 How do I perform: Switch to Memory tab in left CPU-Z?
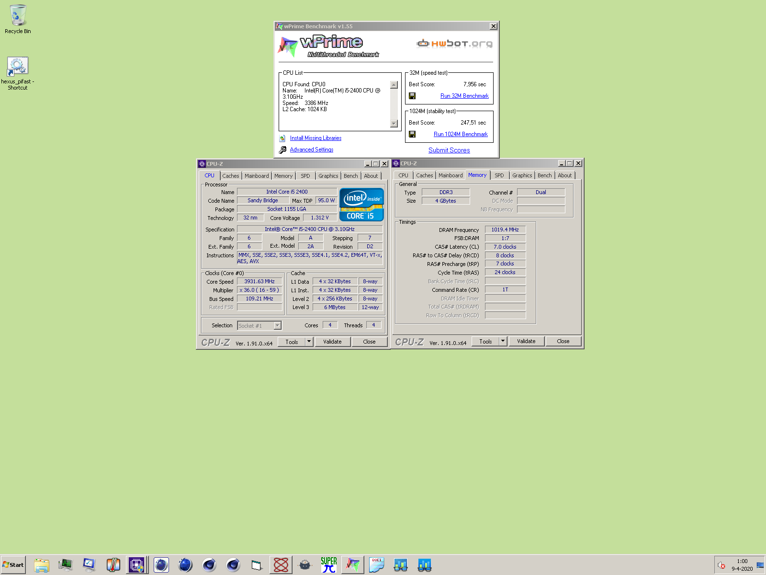click(283, 176)
